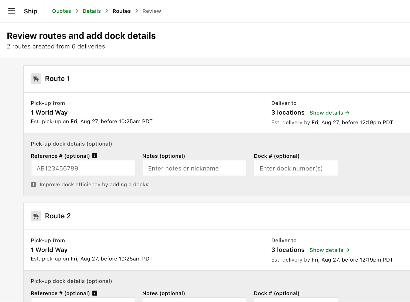Click 'Improve dock efficiency by adding a dock#' tip
Screen dimensions: 410x302
(x=94, y=184)
